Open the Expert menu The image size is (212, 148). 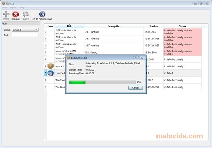point(13,8)
